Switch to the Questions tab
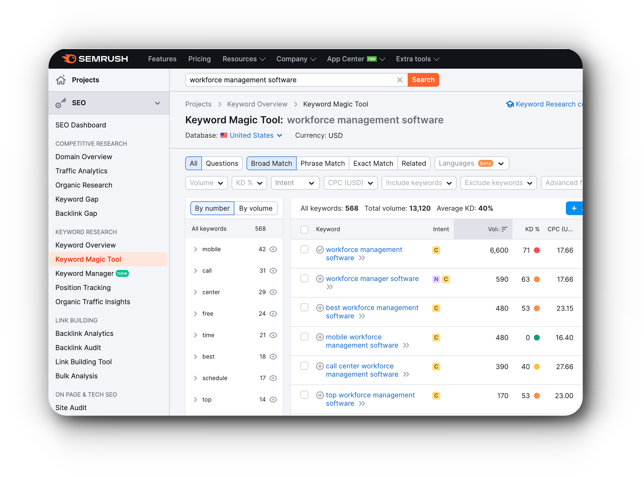This screenshot has width=644, height=477. tap(222, 164)
